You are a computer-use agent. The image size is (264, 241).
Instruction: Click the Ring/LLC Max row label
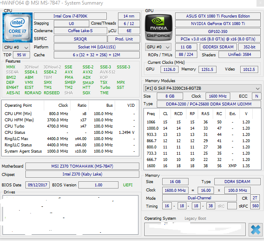16,139
